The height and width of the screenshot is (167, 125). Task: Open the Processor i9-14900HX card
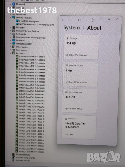pos(79,127)
